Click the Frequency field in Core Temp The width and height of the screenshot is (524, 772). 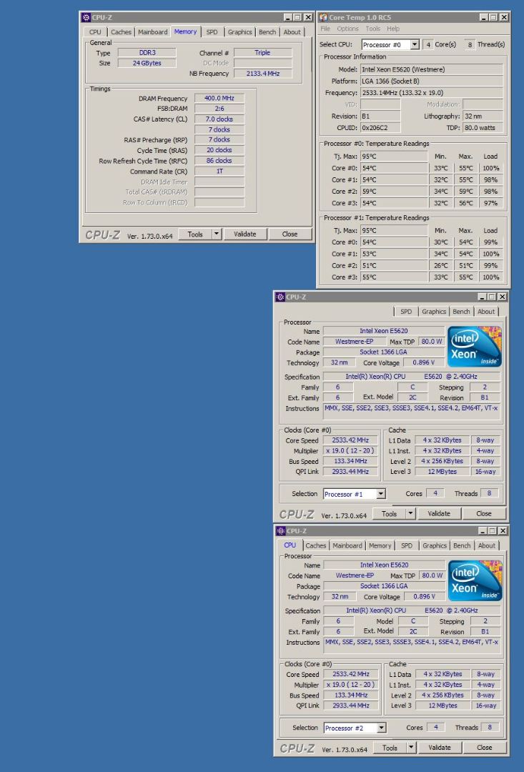(x=431, y=92)
